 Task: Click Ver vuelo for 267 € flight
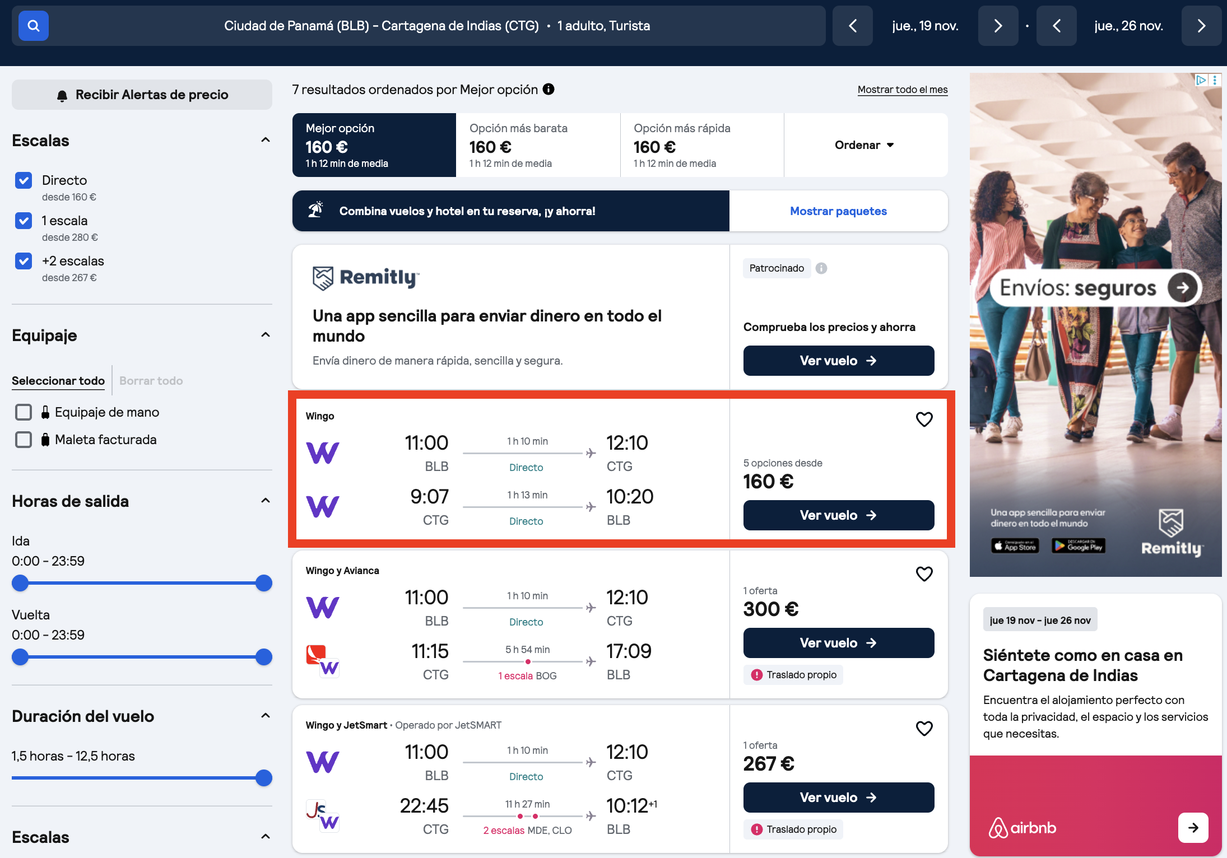point(839,798)
